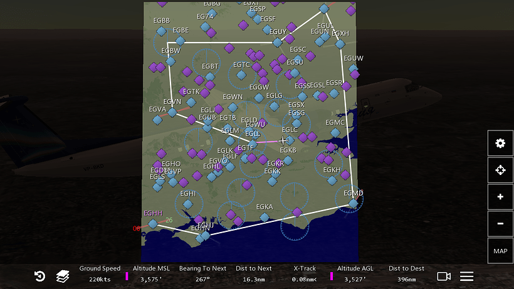Viewport: 514px width, 289px height.
Task: Tap the EGUW airport marker
Action: 353,68
